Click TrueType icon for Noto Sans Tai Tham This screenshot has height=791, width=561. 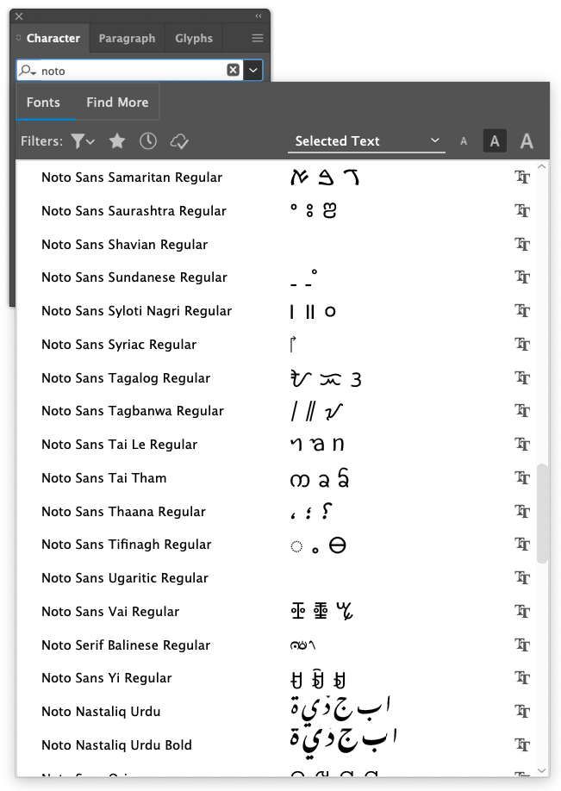pos(522,477)
